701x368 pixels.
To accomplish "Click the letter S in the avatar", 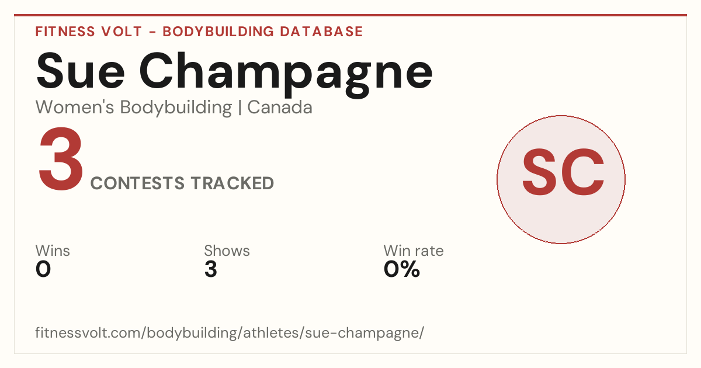I will tap(540, 171).
